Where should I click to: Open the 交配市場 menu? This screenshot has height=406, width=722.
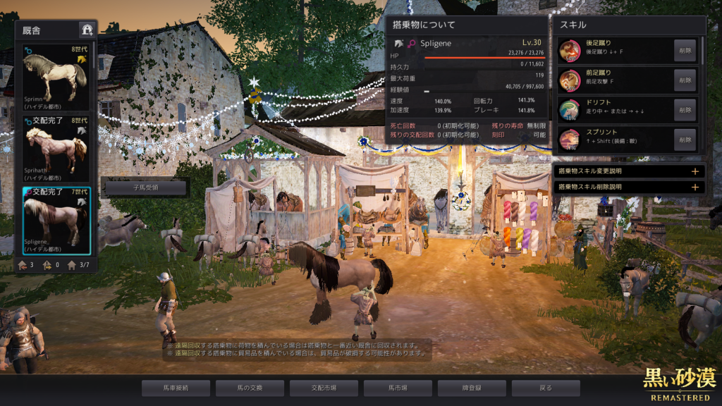click(x=324, y=388)
